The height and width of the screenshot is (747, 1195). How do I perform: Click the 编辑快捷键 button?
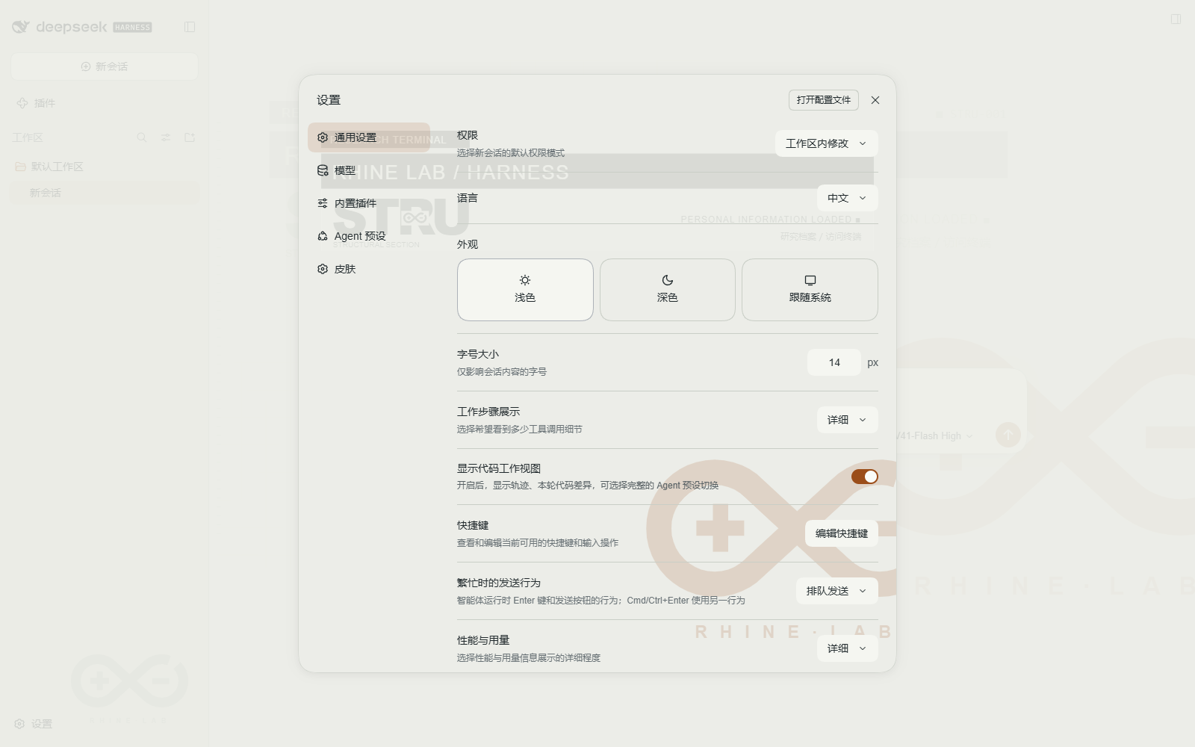click(x=842, y=533)
